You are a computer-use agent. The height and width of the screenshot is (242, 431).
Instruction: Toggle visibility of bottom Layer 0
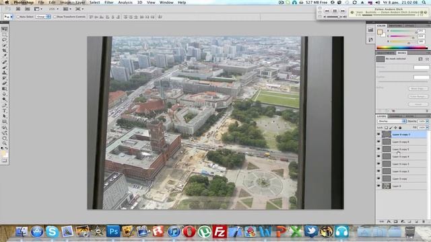378,186
